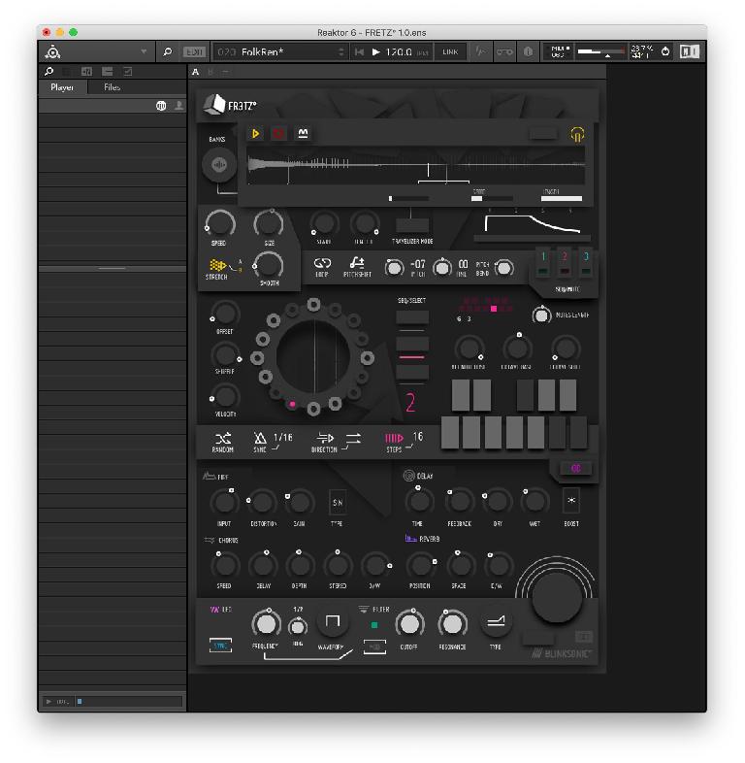Click the globe icon in Player pane
The width and height of the screenshot is (745, 763).
tap(161, 106)
